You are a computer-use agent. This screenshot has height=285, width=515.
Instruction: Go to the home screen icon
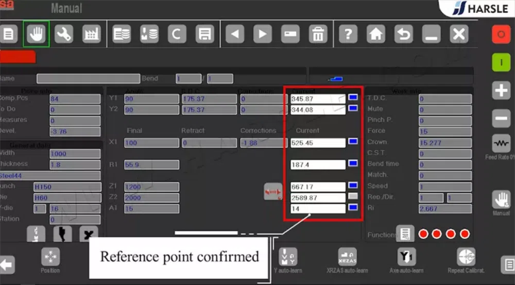tap(376, 34)
